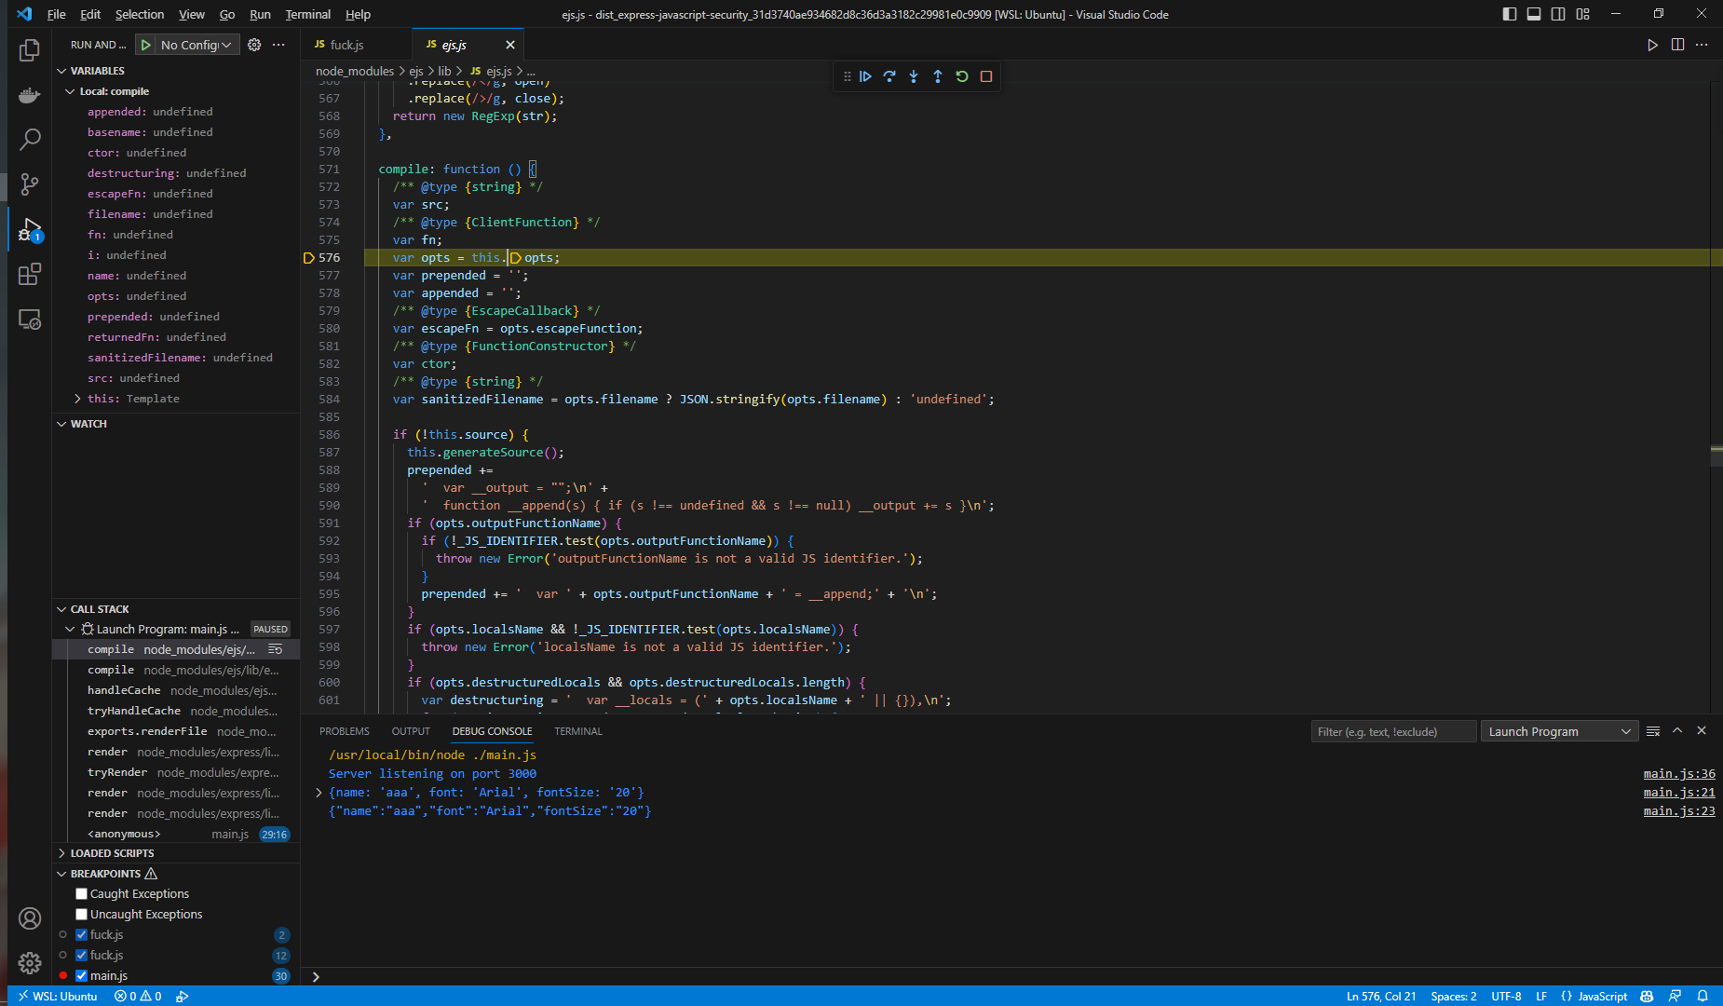This screenshot has height=1006, width=1723.
Task: Open the Selection menu
Action: (140, 14)
